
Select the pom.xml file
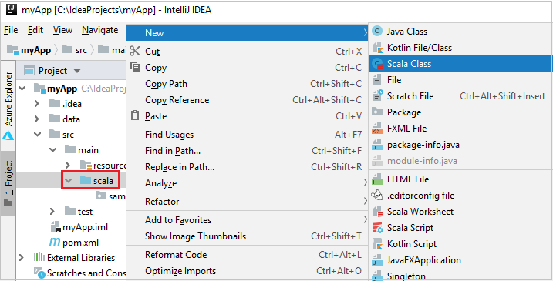74,243
